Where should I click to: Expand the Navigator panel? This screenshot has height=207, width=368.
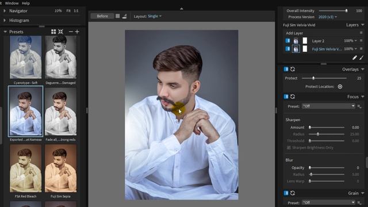coord(4,11)
